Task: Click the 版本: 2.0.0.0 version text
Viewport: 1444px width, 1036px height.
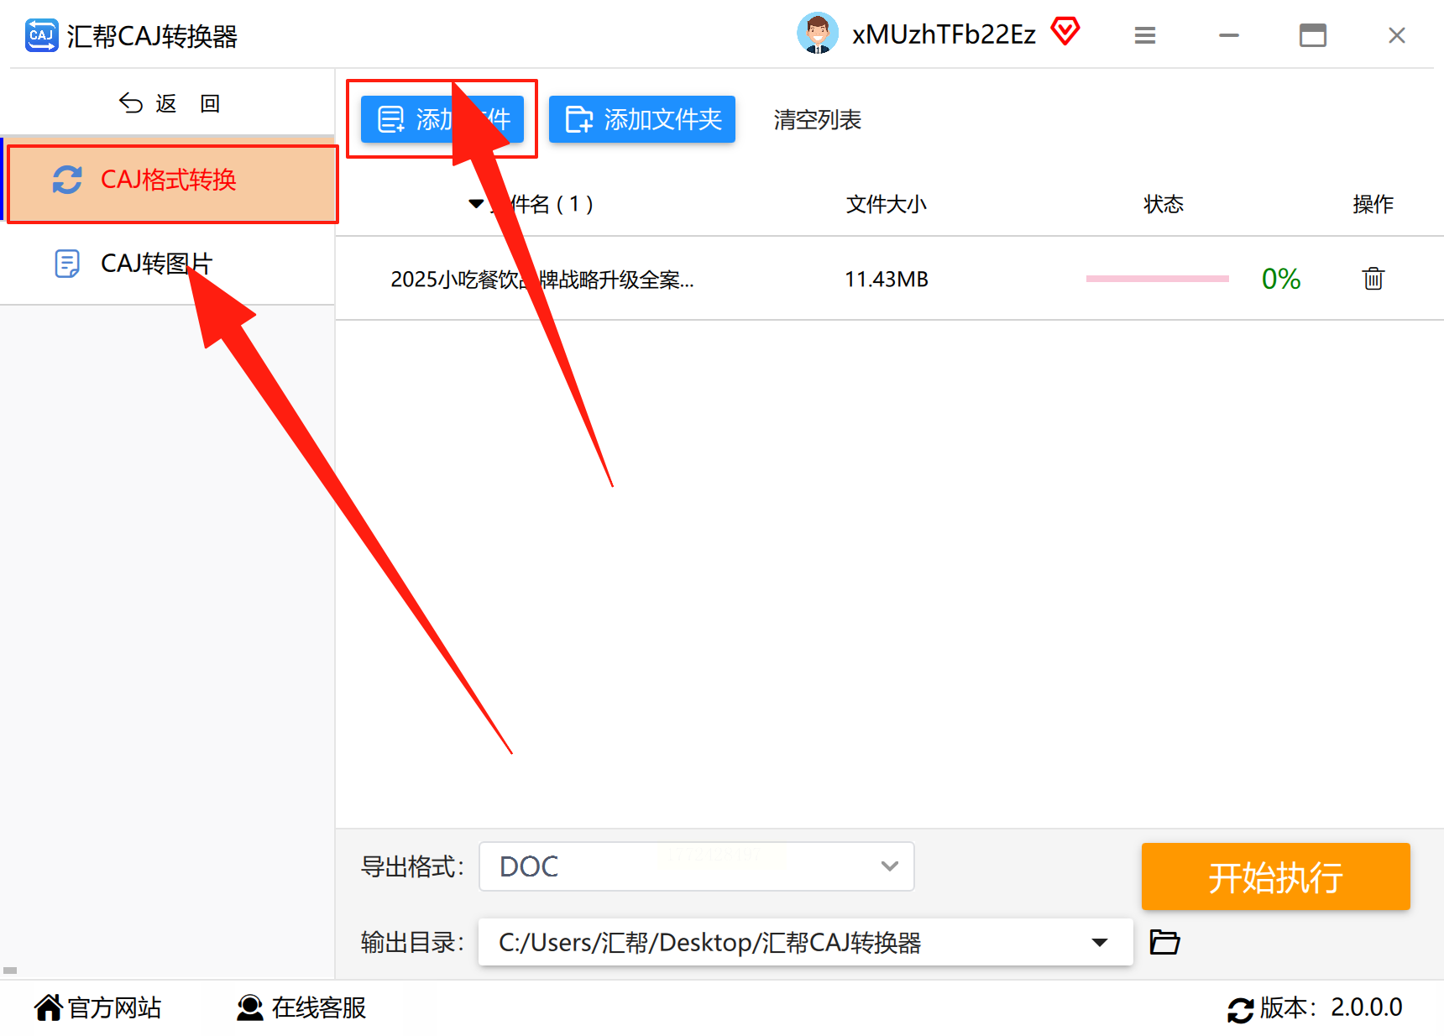Action: click(1332, 1007)
